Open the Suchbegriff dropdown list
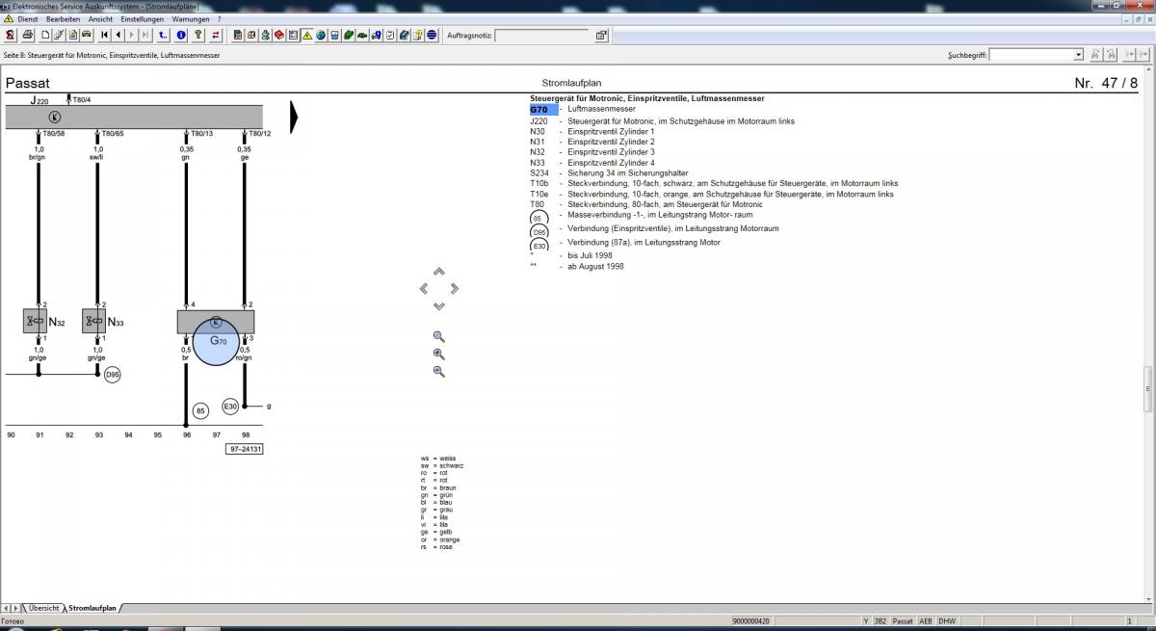Viewport: 1156px width, 631px height. click(1078, 55)
